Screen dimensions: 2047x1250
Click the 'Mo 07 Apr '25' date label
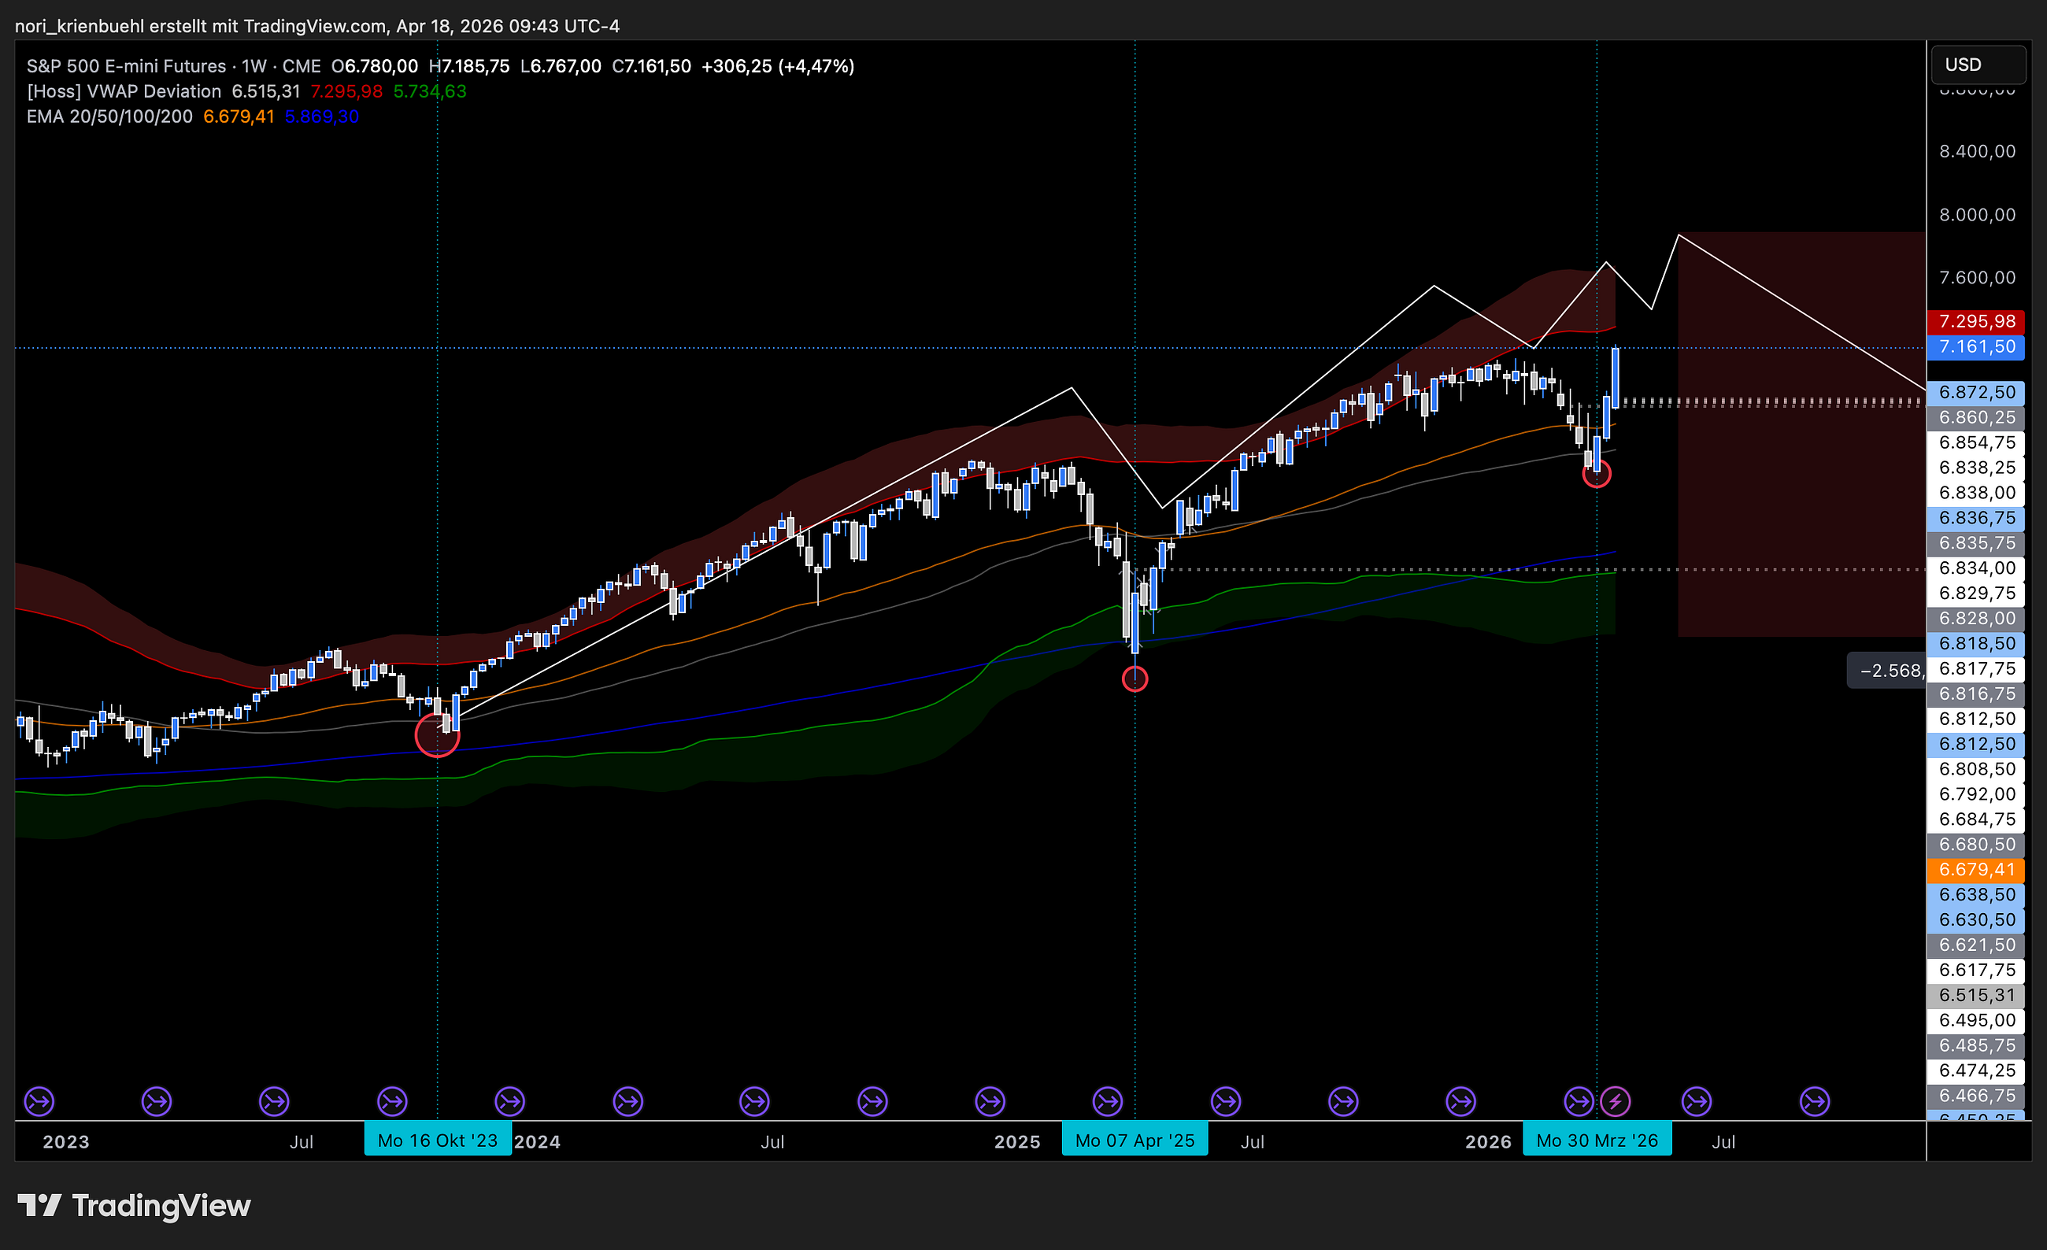pyautogui.click(x=1135, y=1141)
